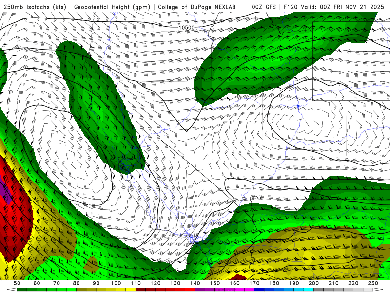The height and width of the screenshot is (292, 390).
Task: Click the 'College of DuPage NEXLAB' text
Action: pyautogui.click(x=197, y=7)
